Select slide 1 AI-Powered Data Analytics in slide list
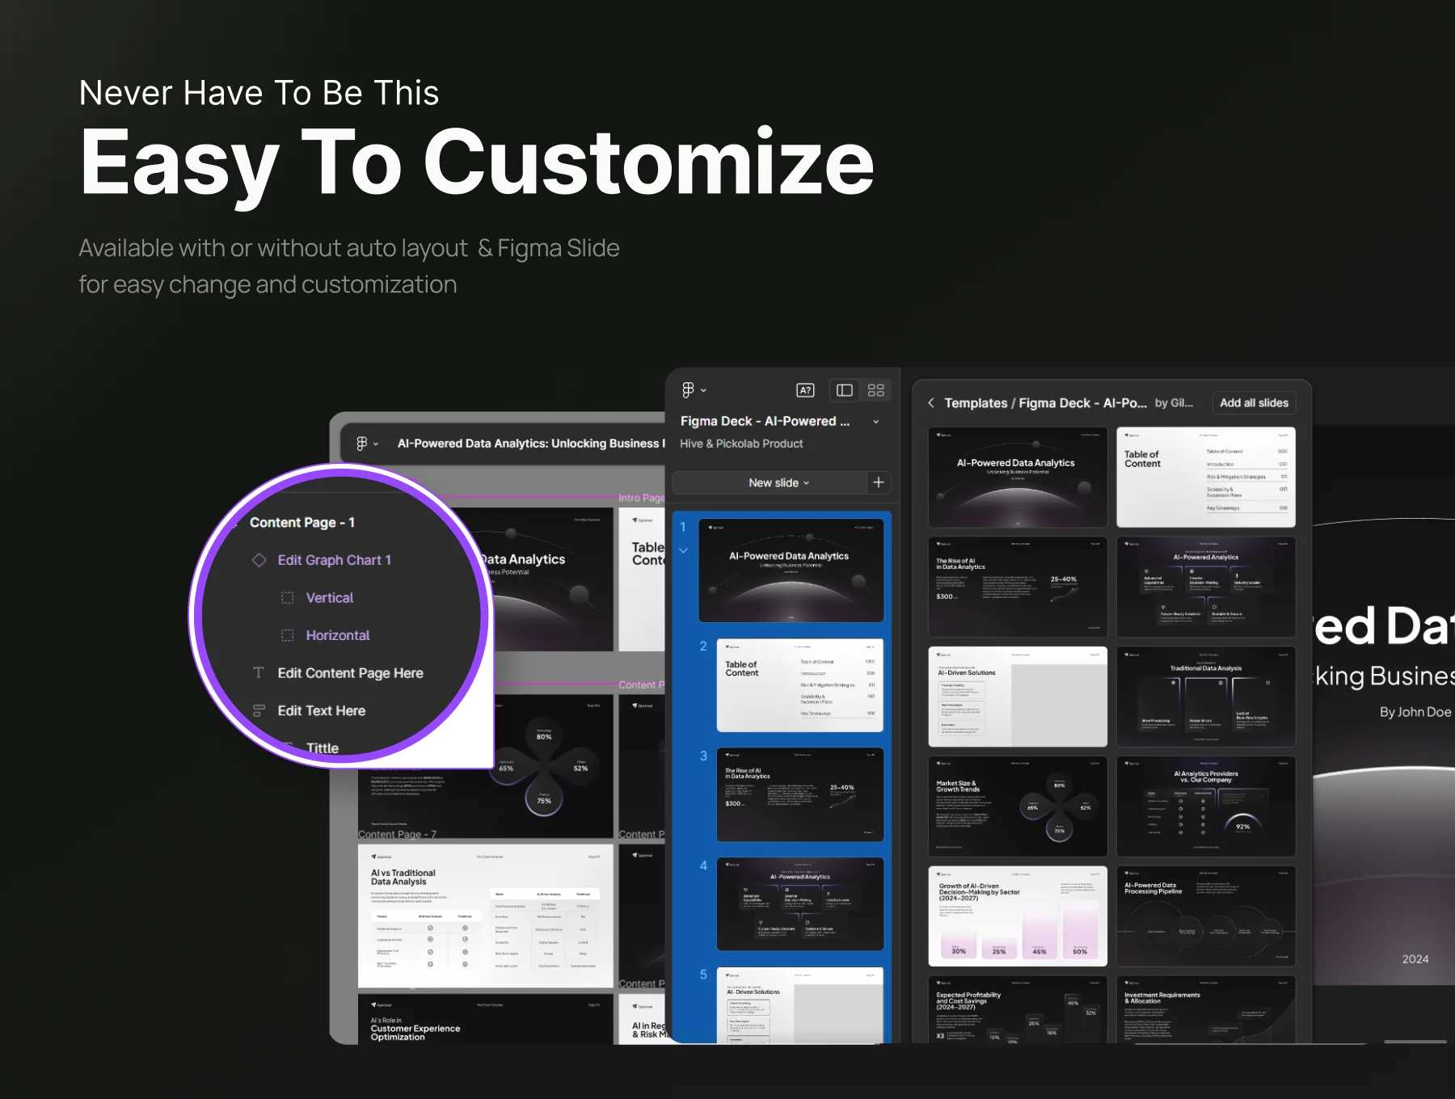This screenshot has width=1455, height=1099. point(791,571)
